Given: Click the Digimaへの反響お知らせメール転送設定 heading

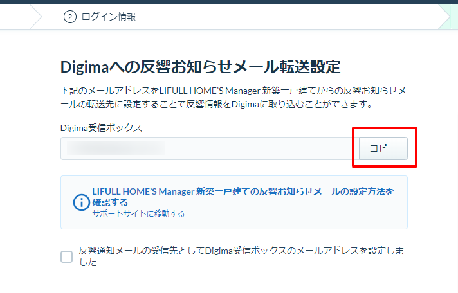Looking at the screenshot, I should tap(201, 67).
